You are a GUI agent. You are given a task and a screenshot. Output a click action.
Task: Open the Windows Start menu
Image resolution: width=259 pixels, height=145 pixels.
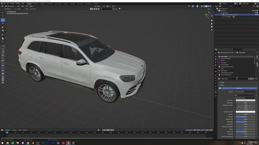pyautogui.click(x=2, y=143)
